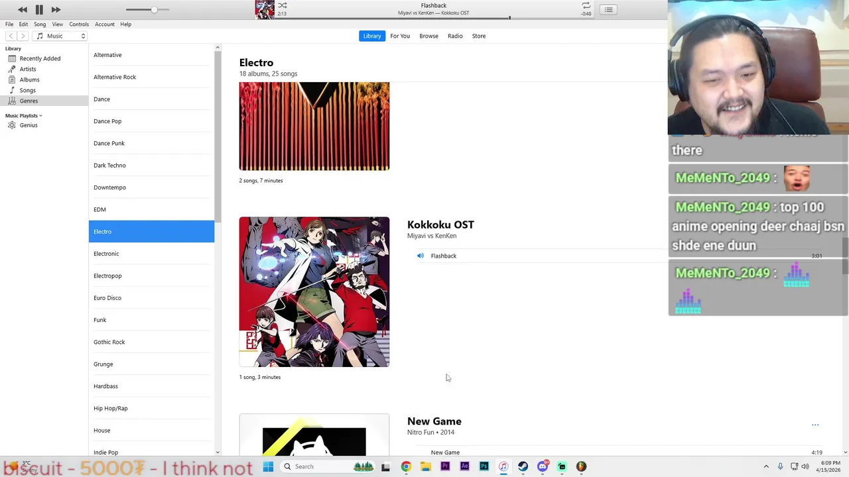Open Google Chrome from the taskbar

[x=406, y=466]
